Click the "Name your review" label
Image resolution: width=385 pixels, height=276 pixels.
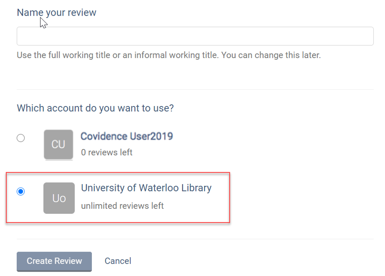[57, 12]
